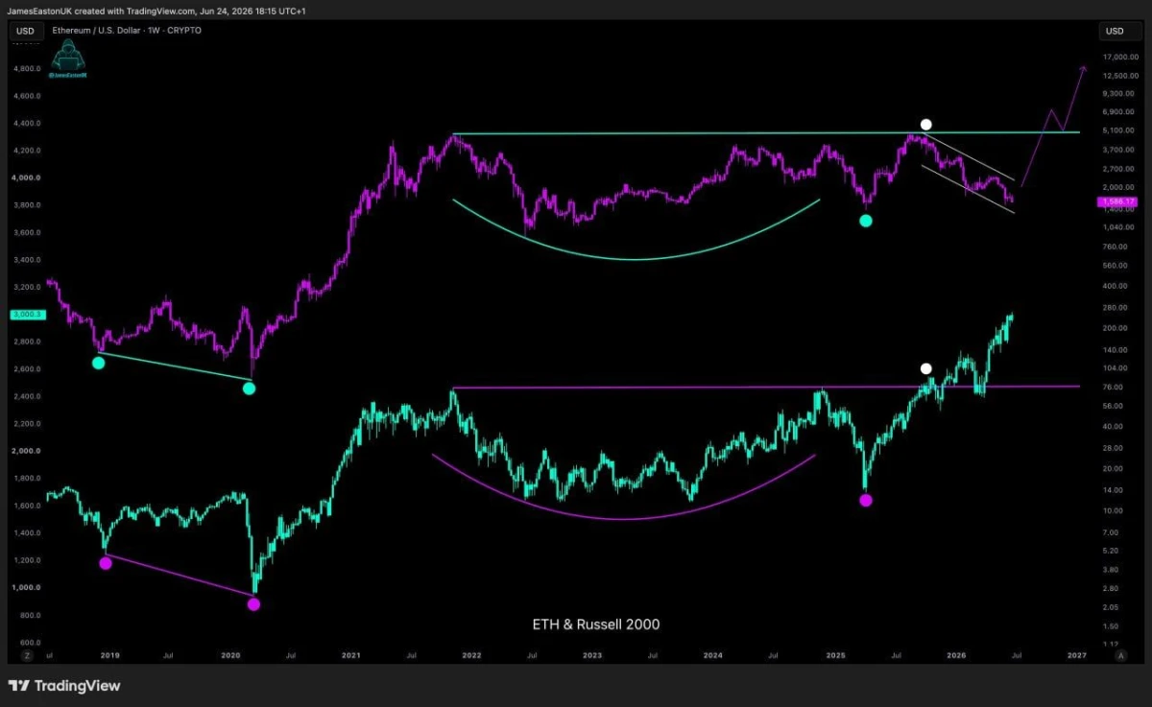Click the 760.00 price scale label

(x=1115, y=246)
